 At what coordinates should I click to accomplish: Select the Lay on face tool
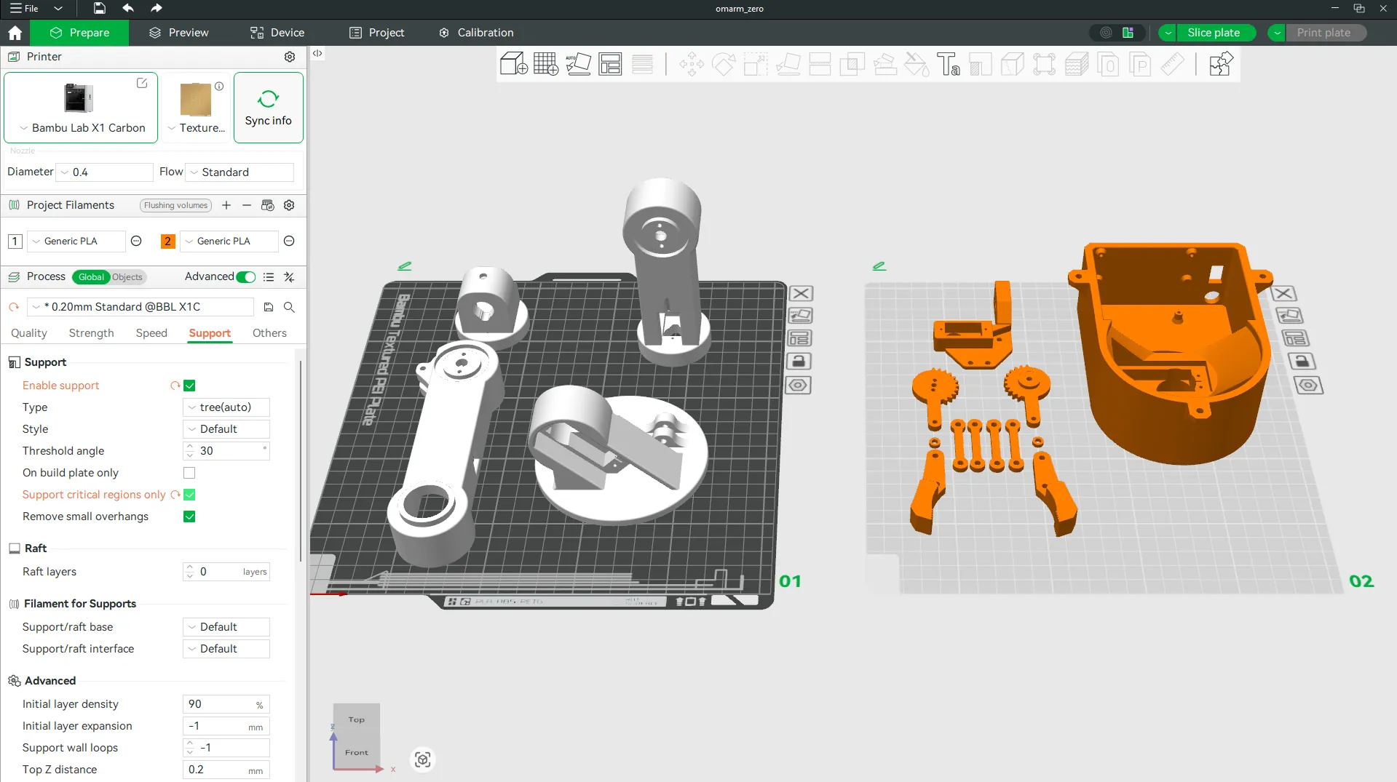(788, 64)
